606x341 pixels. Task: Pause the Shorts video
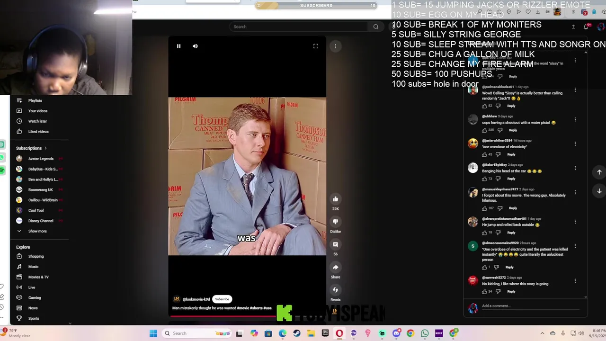point(178,46)
